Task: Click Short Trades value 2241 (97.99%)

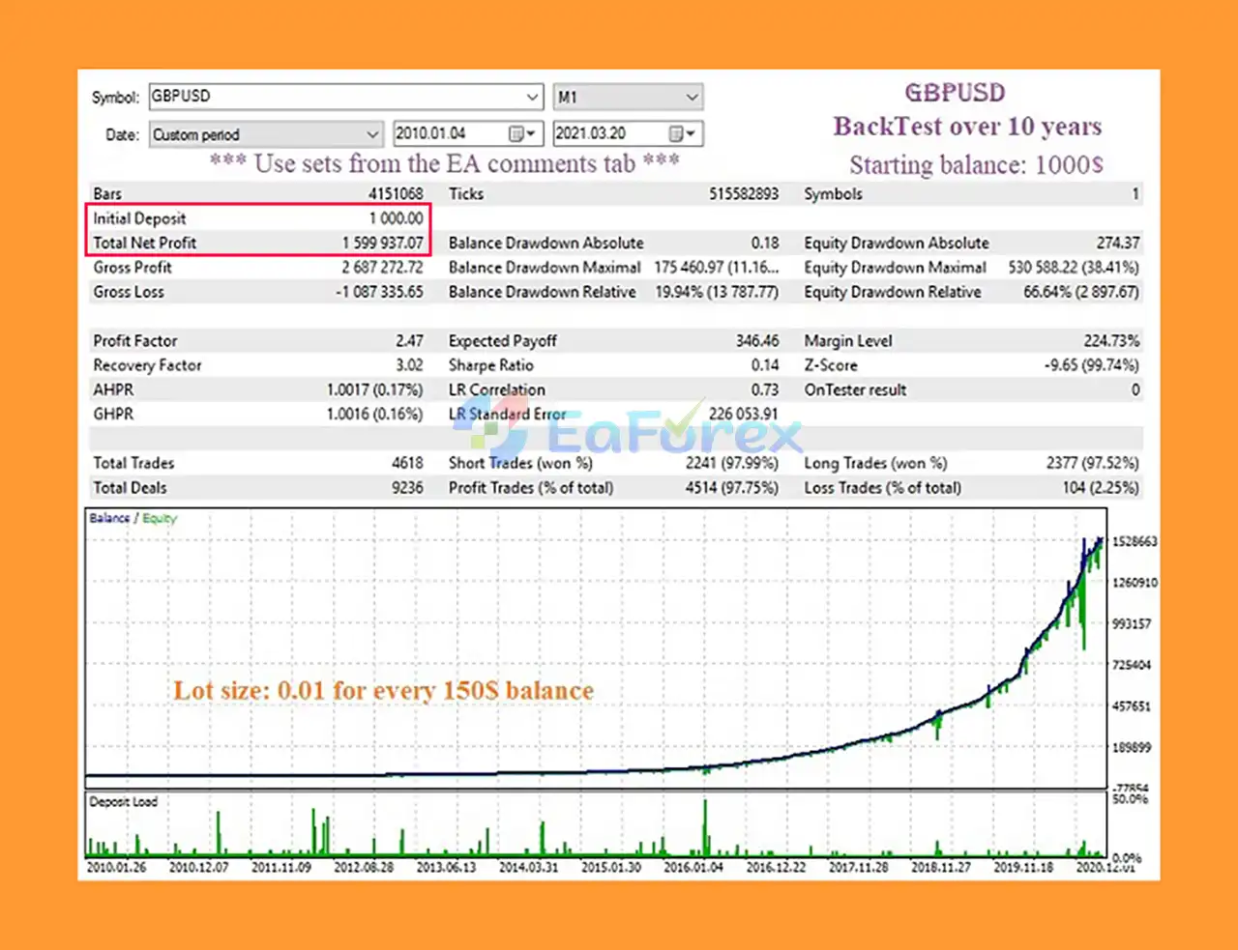Action: [732, 463]
